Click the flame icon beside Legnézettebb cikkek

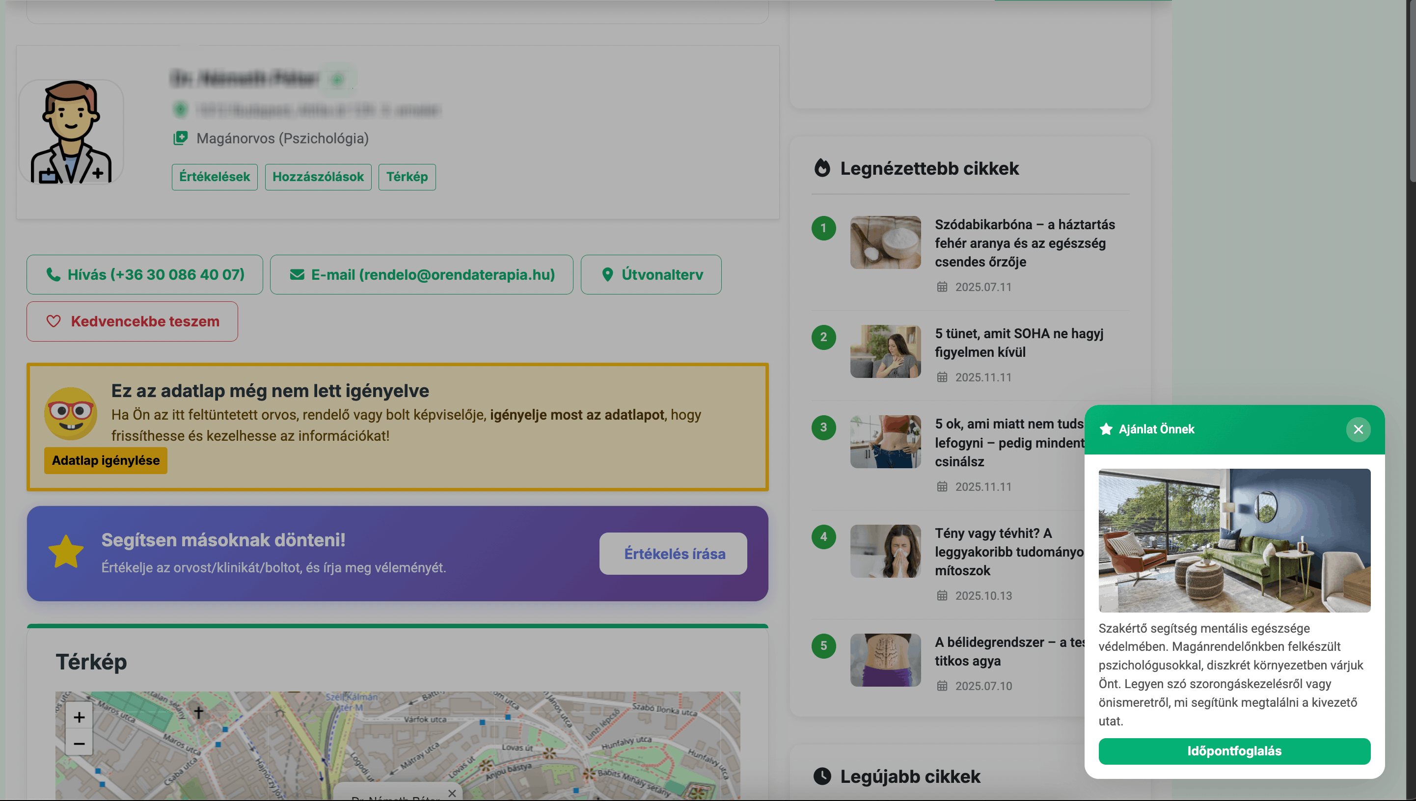point(822,168)
